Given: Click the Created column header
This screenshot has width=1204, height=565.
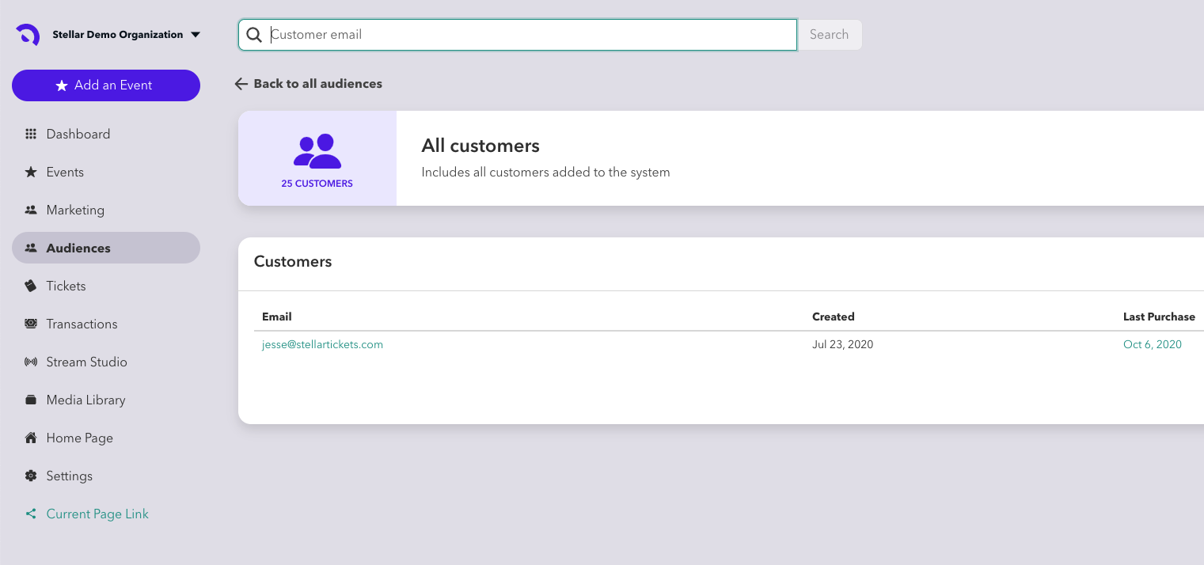Looking at the screenshot, I should pos(834,317).
